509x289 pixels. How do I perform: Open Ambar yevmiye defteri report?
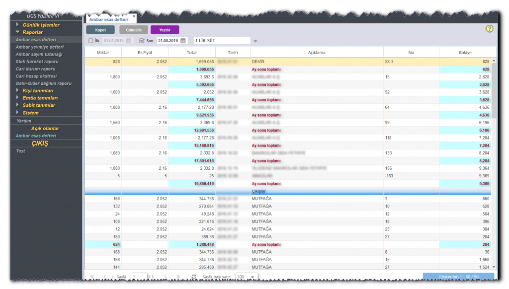tap(40, 47)
